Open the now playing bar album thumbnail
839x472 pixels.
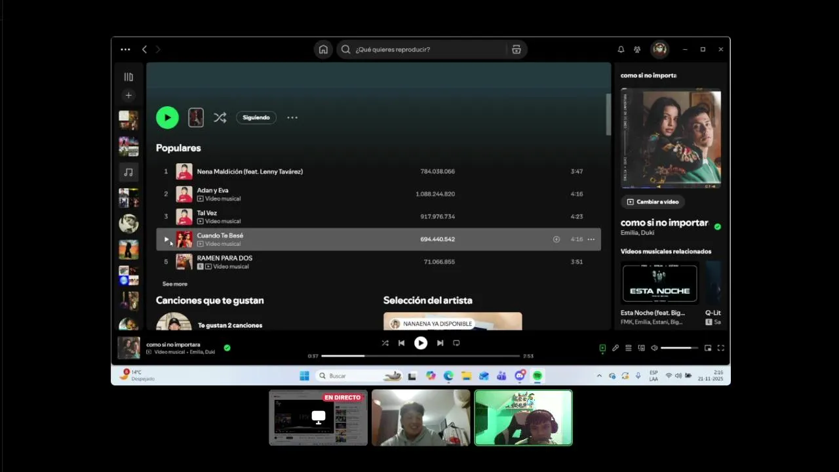click(128, 347)
